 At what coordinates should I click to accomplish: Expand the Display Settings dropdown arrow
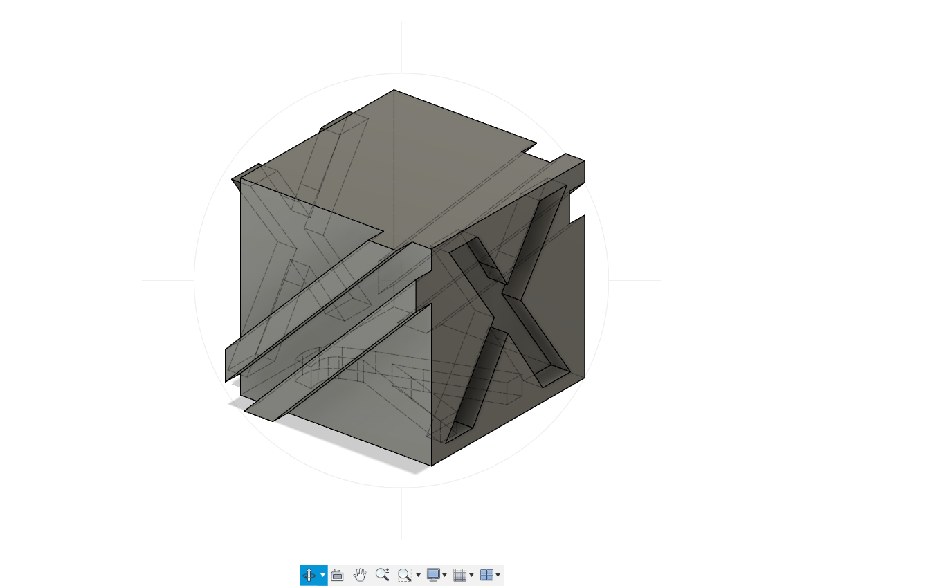click(444, 576)
